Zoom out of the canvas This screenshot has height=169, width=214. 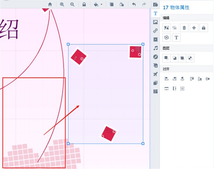coord(72,4)
